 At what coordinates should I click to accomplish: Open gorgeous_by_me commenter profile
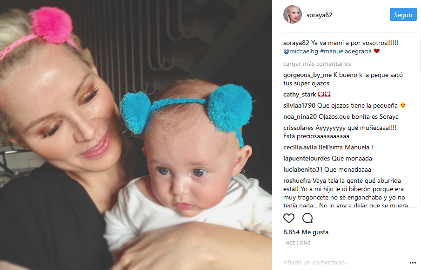click(x=307, y=75)
